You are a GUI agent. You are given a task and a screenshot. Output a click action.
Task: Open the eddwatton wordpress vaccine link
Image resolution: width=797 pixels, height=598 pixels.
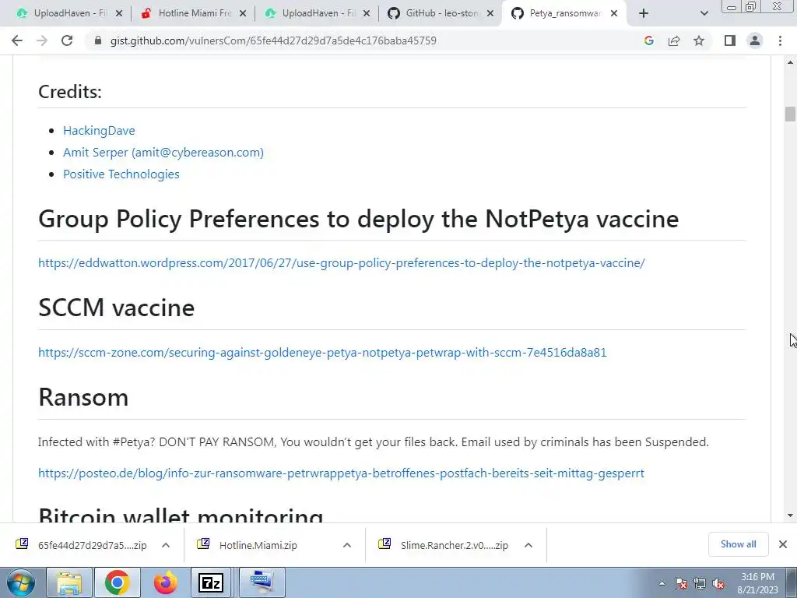click(342, 263)
